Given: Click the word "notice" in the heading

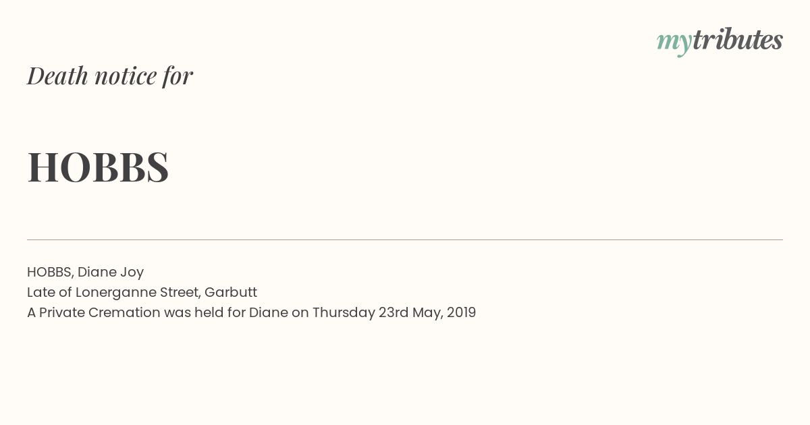Looking at the screenshot, I should click(x=126, y=76).
